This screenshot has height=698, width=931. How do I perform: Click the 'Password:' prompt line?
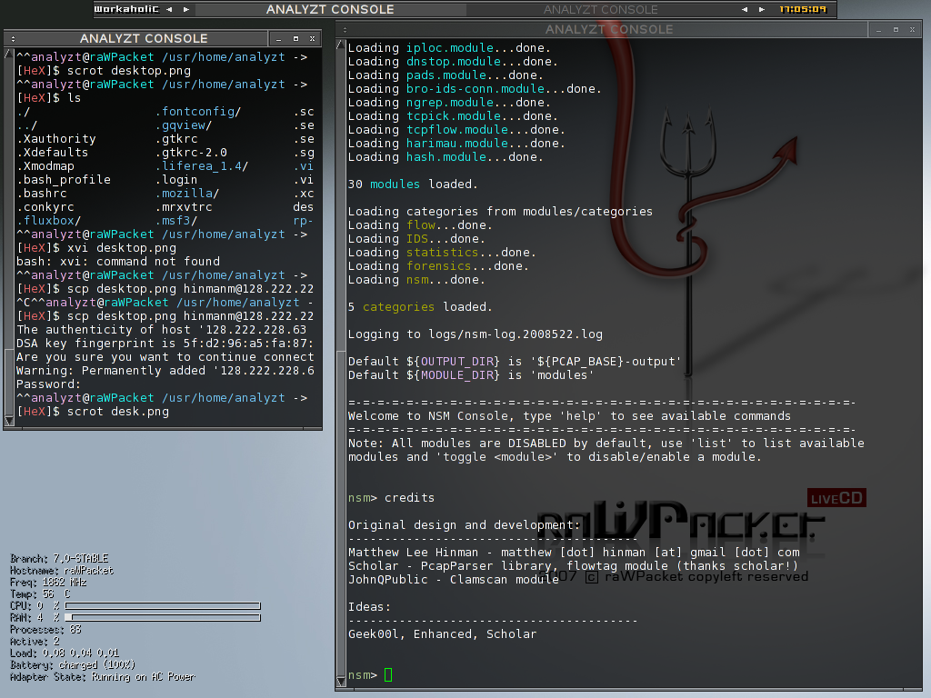click(49, 384)
